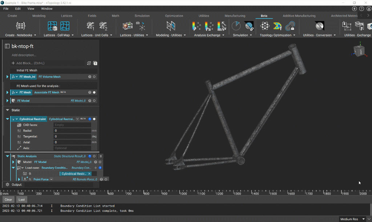Click the Axis Optional input field
The height and width of the screenshot is (222, 372).
72,148
